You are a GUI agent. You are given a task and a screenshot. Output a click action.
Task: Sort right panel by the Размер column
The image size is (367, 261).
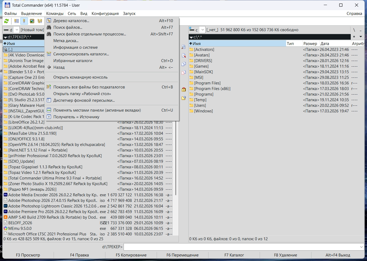(x=311, y=43)
